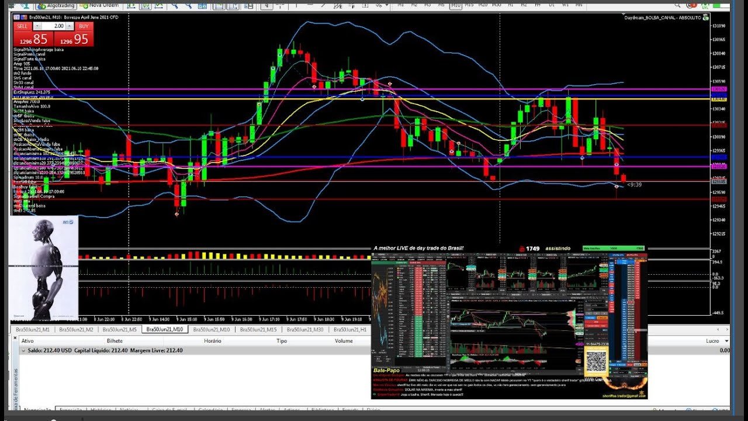748x421 pixels.
Task: Switch to Bra50Jun21,M2 chart tab
Action: (x=77, y=330)
